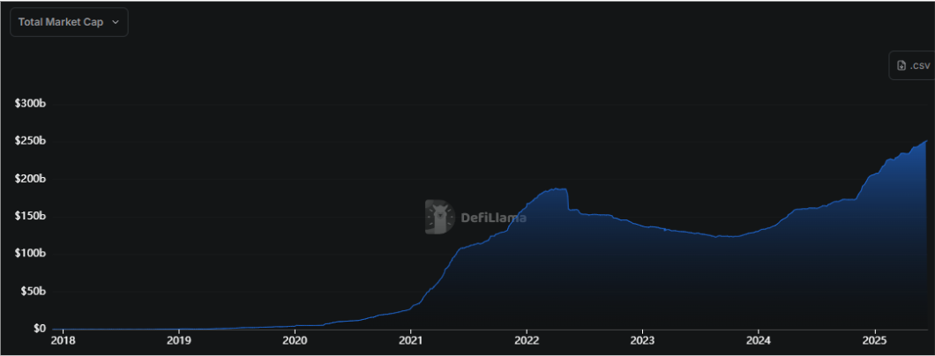Image resolution: width=935 pixels, height=356 pixels.
Task: Click the 2023 x-axis label
Action: (642, 340)
